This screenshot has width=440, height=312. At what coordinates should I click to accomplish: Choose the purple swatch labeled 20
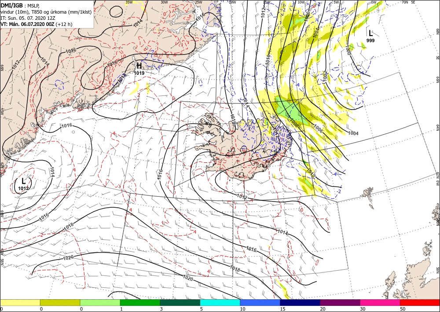(x=340, y=302)
